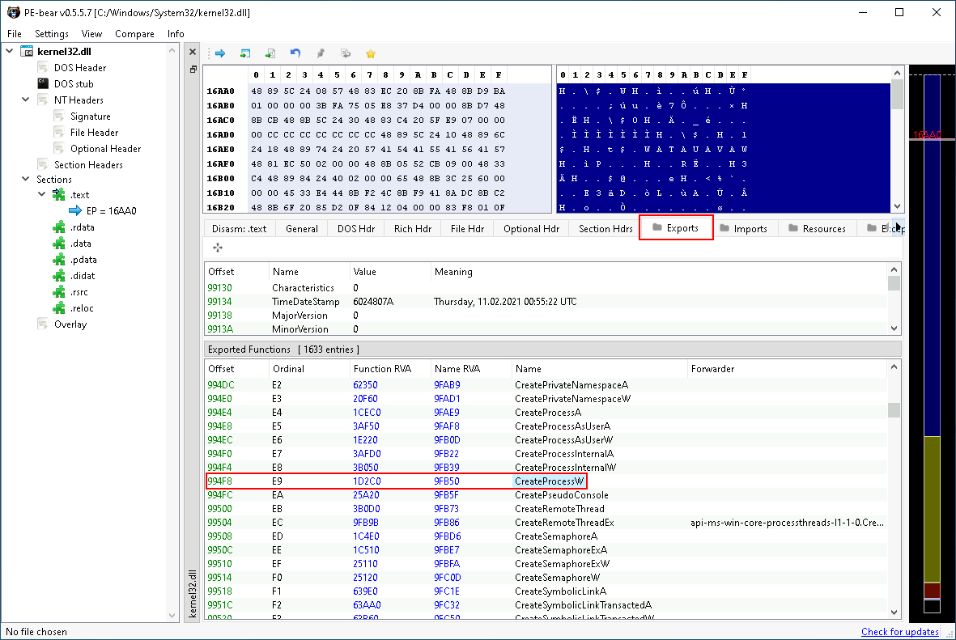
Task: Click the DOS stub console icon
Action: click(44, 83)
